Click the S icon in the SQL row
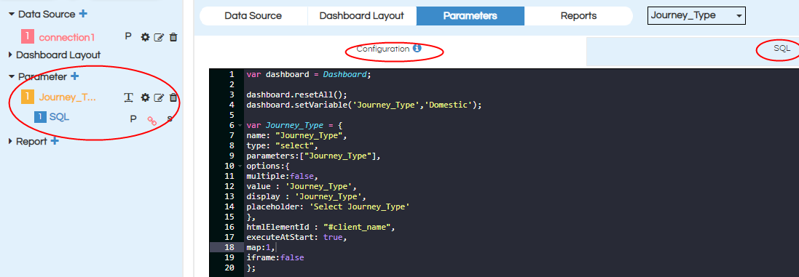This screenshot has height=277, width=799. click(170, 119)
